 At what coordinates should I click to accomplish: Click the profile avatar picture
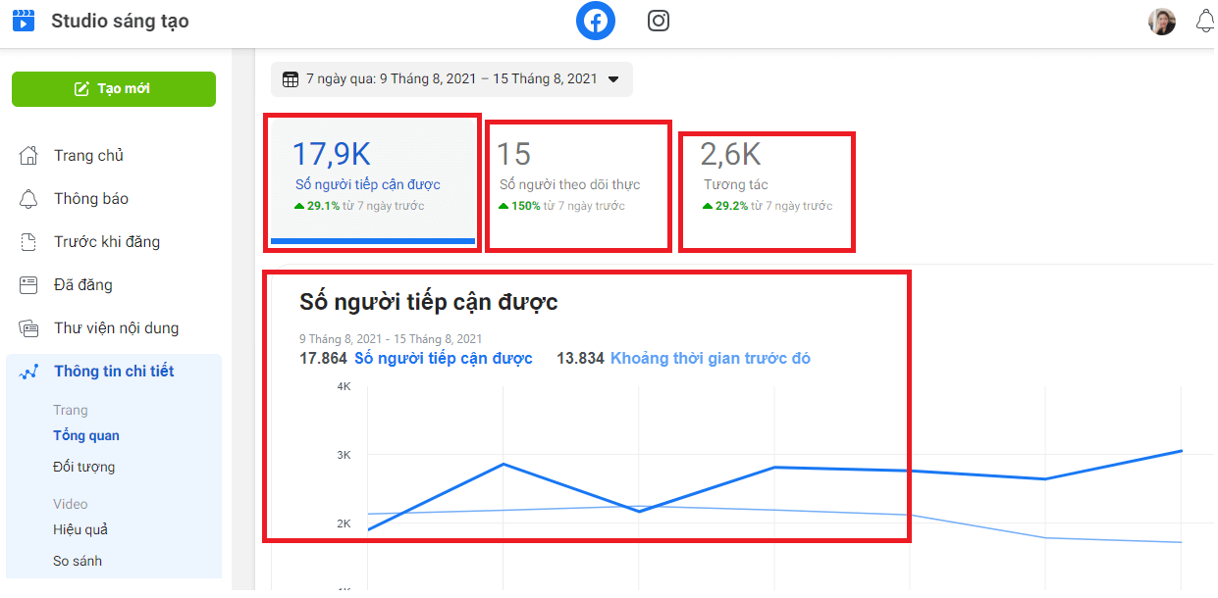(1162, 21)
